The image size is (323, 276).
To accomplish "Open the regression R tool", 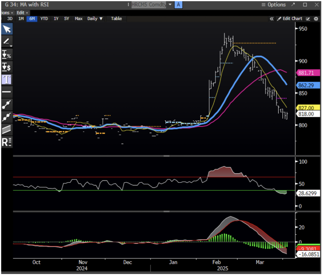I will click(7, 142).
